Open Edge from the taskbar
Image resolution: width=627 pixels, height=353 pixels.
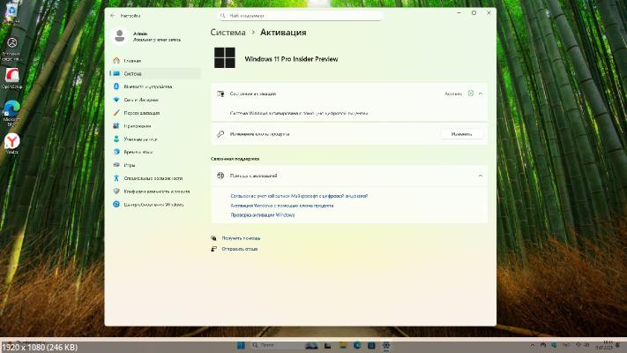(x=357, y=345)
